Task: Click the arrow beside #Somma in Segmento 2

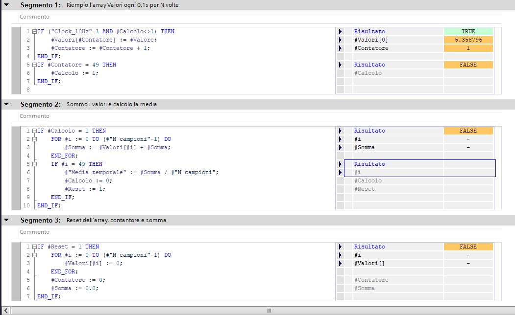Action: point(340,148)
